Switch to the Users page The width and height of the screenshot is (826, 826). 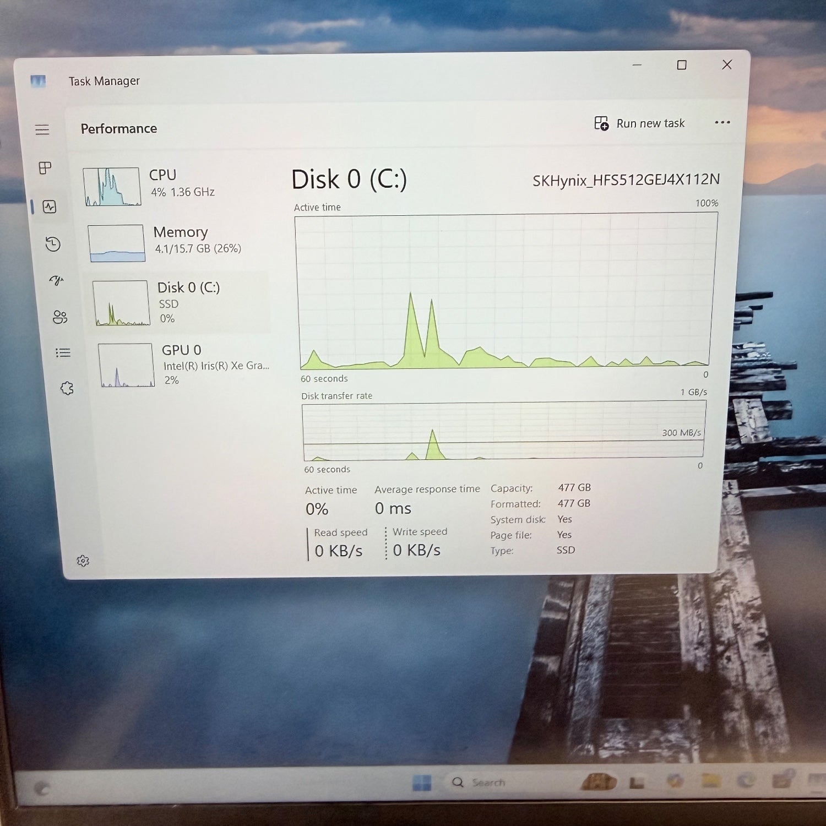click(x=59, y=317)
